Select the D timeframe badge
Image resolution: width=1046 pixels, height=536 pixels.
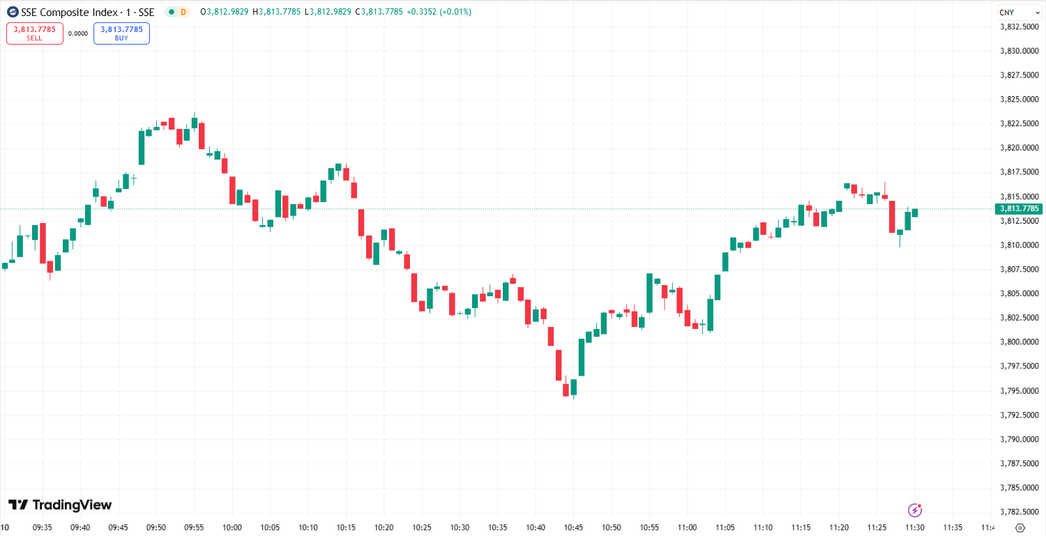[x=183, y=12]
